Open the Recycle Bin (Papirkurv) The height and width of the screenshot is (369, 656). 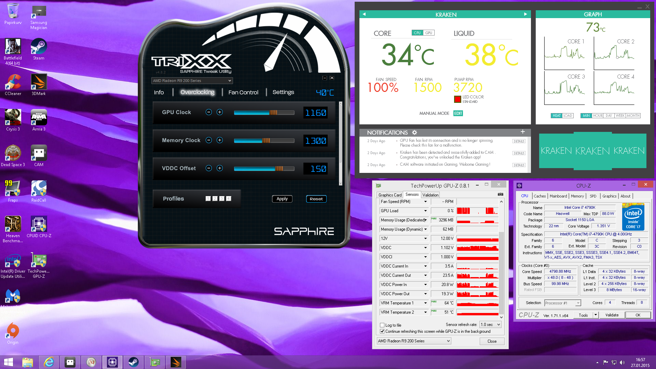[x=13, y=14]
